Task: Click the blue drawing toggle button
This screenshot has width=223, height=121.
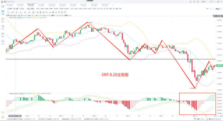Action: click(x=22, y=9)
